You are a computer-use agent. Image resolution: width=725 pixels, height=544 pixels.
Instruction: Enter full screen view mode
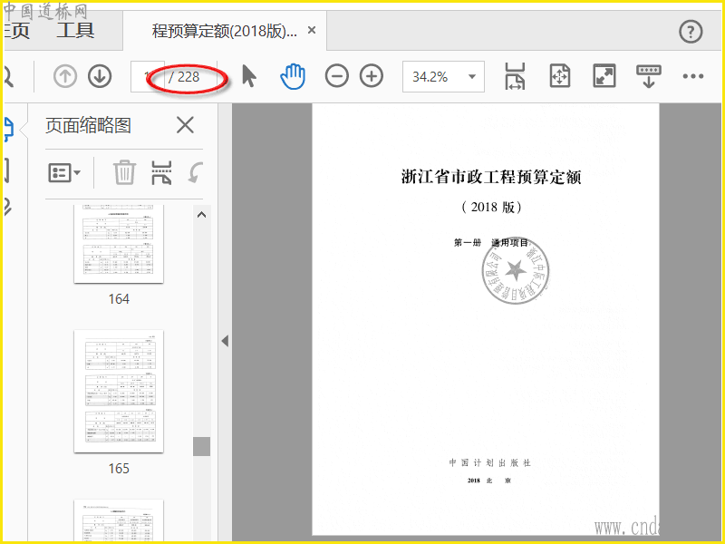coord(604,76)
